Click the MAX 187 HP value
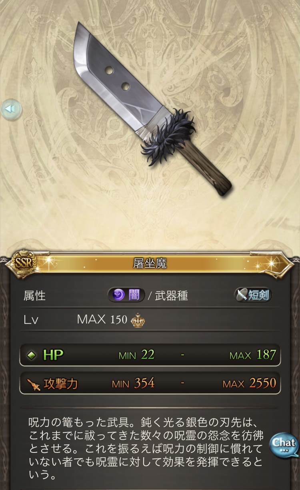Image resolution: width=300 pixels, height=490 pixels. click(x=253, y=355)
